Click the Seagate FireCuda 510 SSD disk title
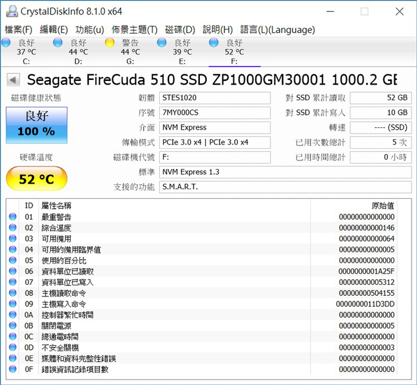Viewport: 417px width, 385px height. [212, 80]
